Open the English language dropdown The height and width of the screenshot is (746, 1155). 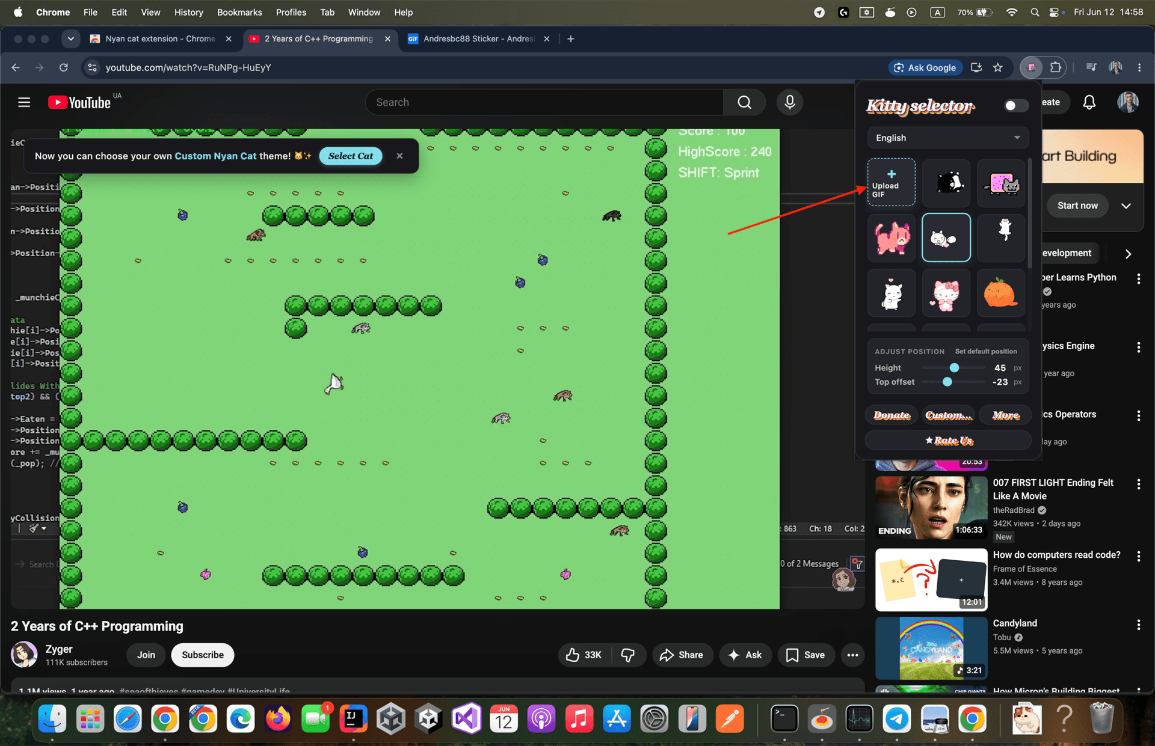pyautogui.click(x=948, y=138)
